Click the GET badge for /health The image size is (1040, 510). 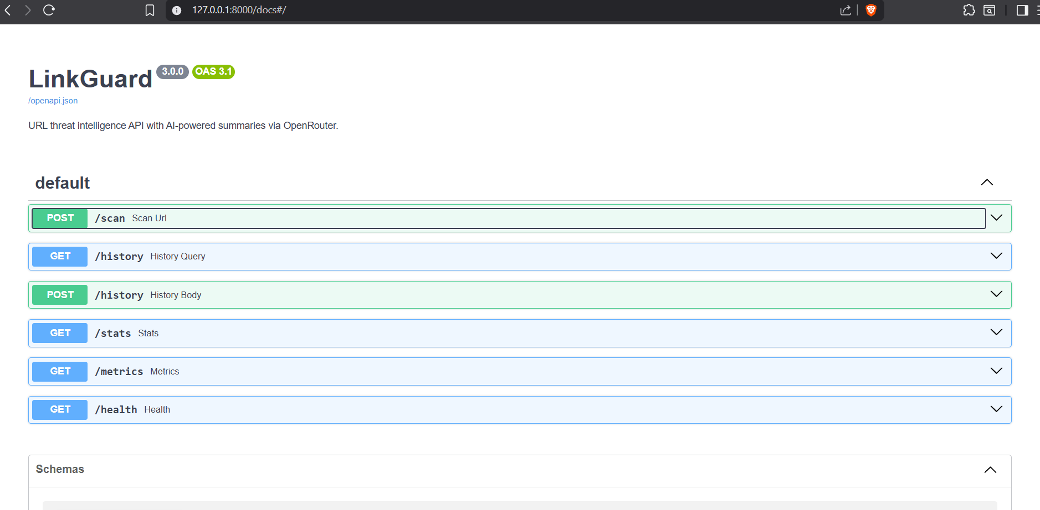click(60, 409)
